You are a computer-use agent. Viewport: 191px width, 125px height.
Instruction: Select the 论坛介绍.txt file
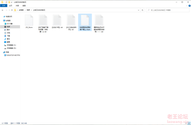pos(57,22)
